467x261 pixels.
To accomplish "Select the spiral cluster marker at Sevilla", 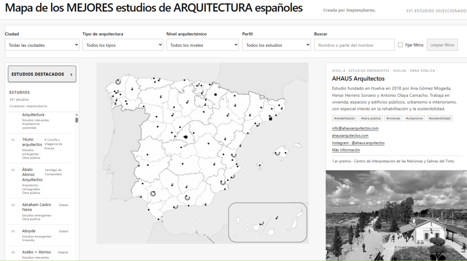I will [x=153, y=194].
